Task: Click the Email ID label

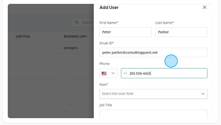Action: (x=107, y=43)
